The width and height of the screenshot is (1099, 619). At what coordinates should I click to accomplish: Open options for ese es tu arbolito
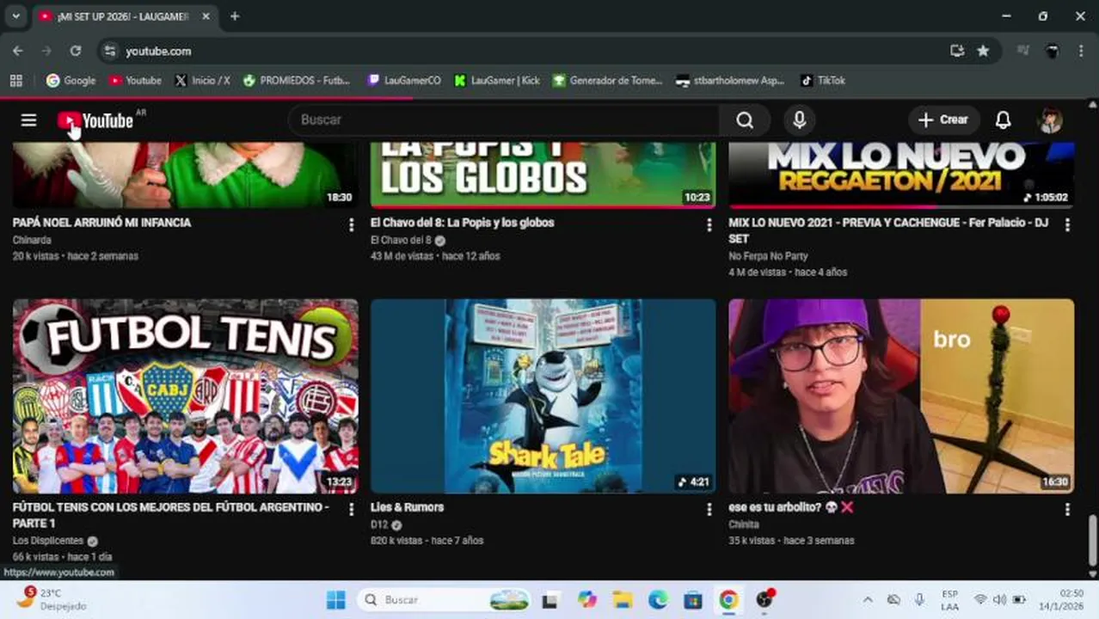pyautogui.click(x=1067, y=510)
